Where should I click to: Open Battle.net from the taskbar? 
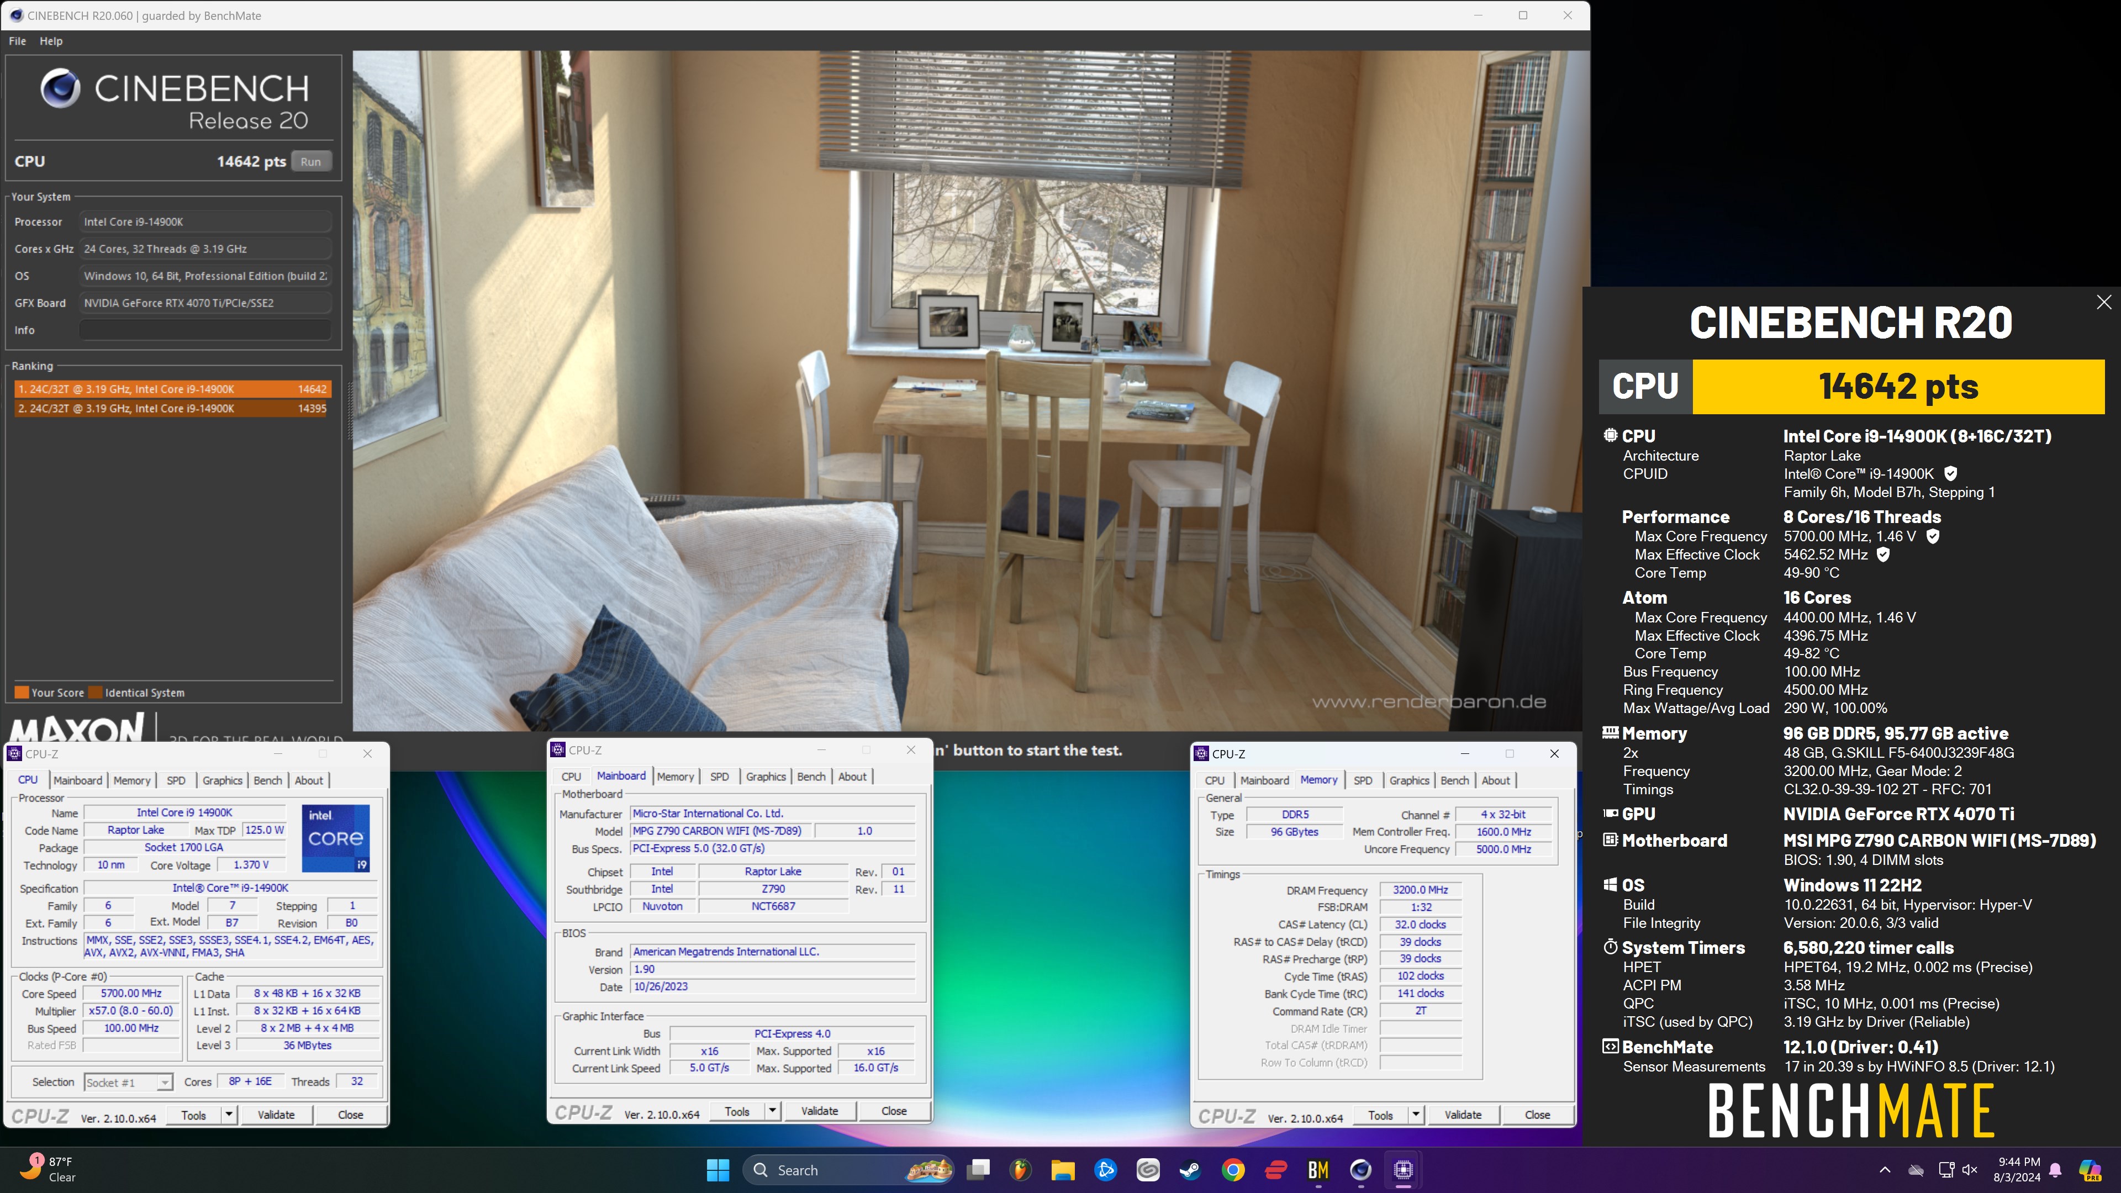(x=1105, y=1170)
